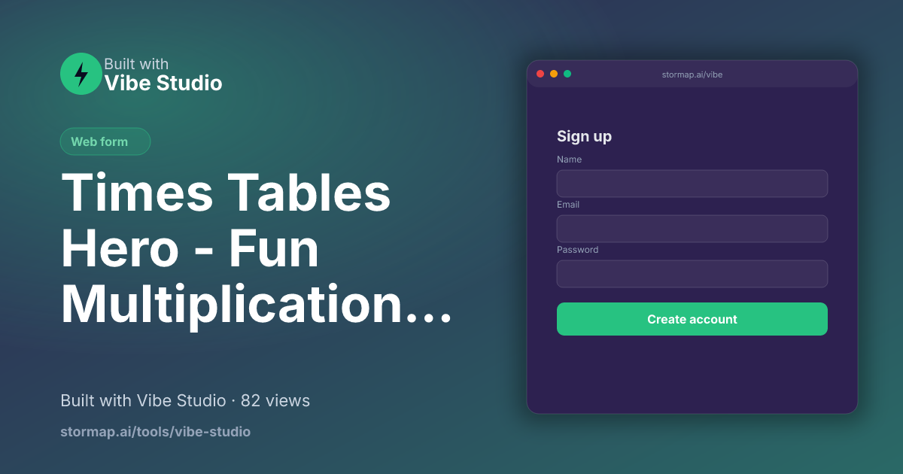Click the Vibe Studio brand name text
This screenshot has height=474, width=903.
163,83
